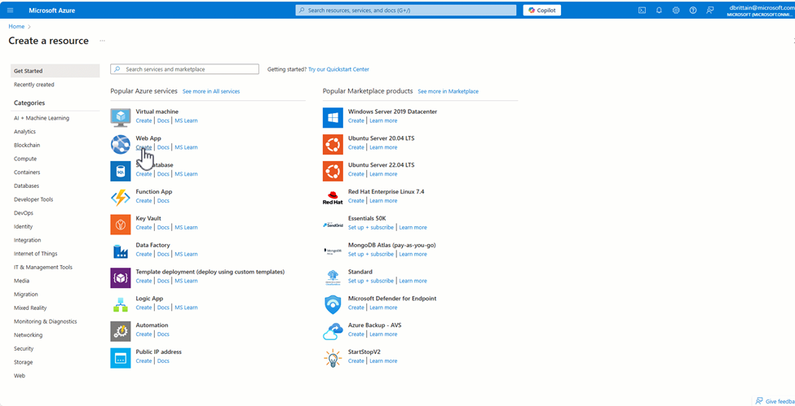The image size is (795, 406).
Task: Click Learn more for Red Hat Enterprise Linux
Action: click(383, 200)
